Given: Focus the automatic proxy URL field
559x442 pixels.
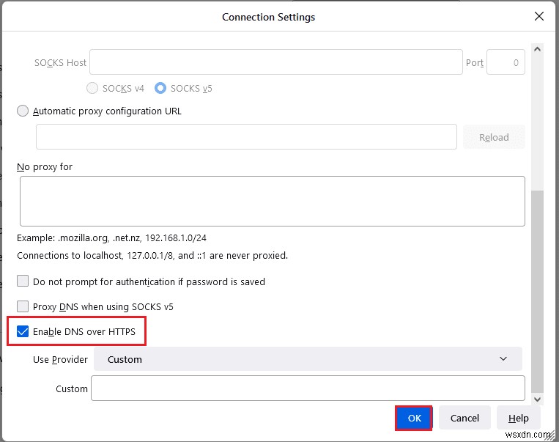Looking at the screenshot, I should [x=246, y=136].
